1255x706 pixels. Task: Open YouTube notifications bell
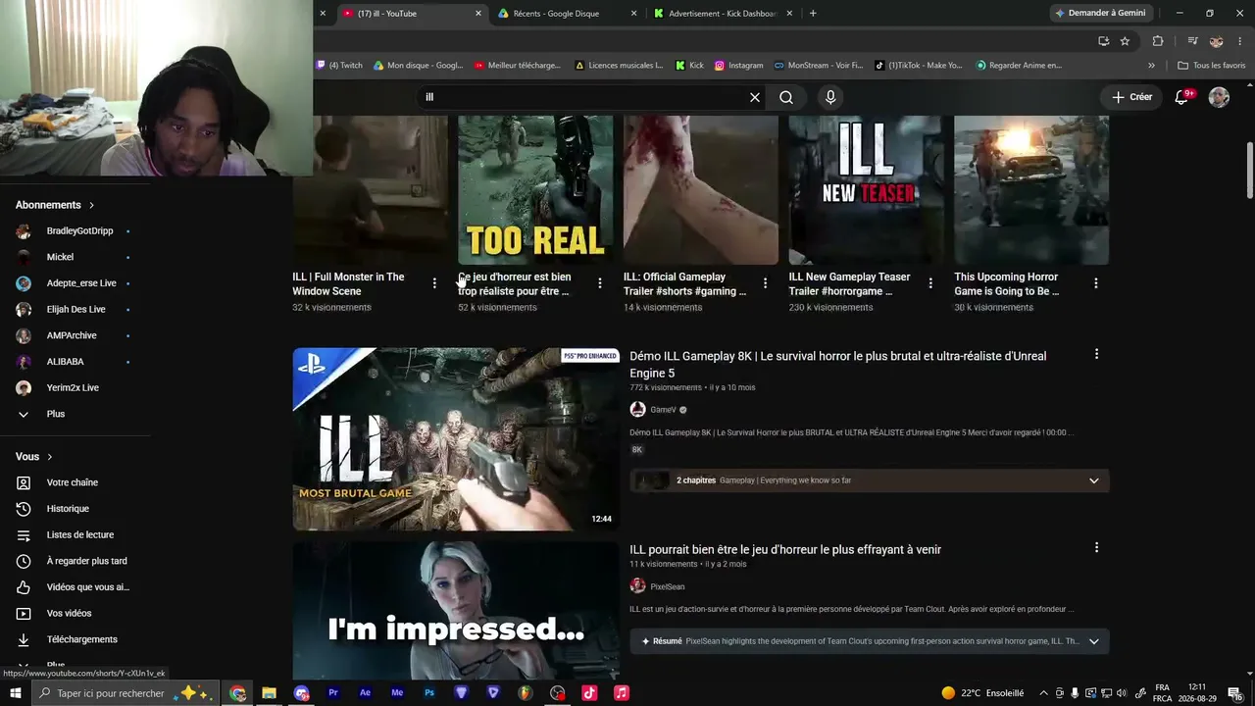pyautogui.click(x=1182, y=97)
